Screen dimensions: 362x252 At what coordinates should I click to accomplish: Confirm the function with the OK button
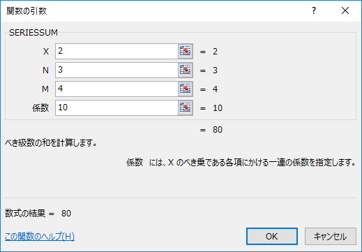(x=272, y=237)
